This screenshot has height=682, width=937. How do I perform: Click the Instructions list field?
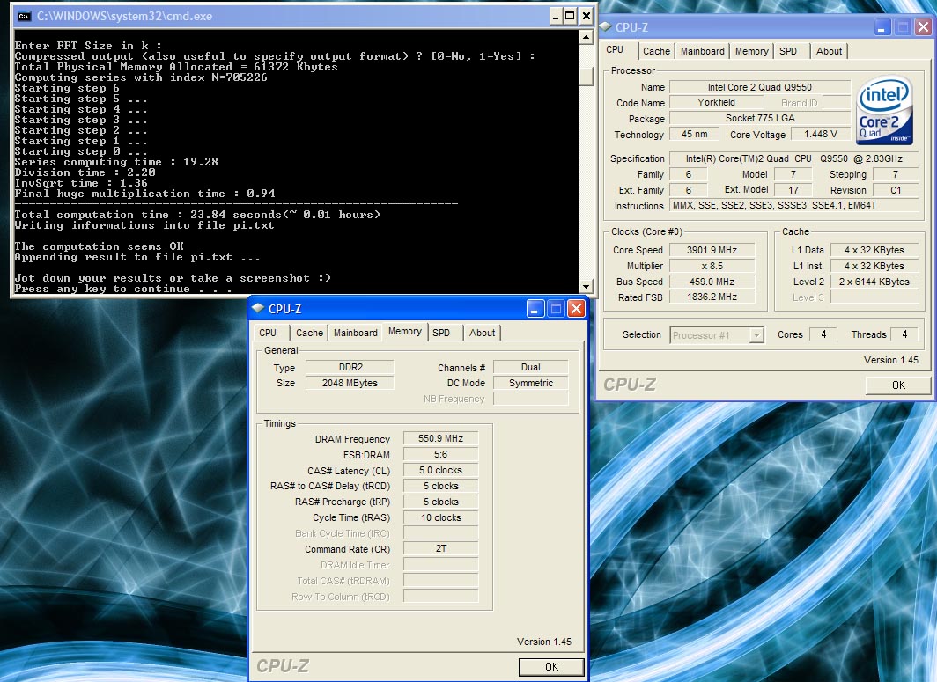tap(793, 205)
